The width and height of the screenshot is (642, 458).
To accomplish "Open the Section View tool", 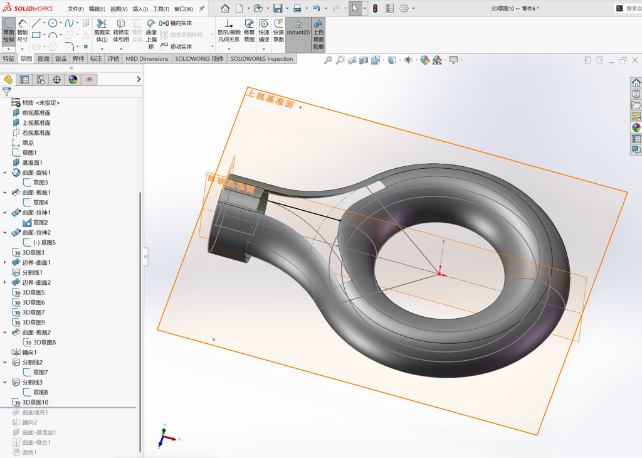I will pos(364,60).
